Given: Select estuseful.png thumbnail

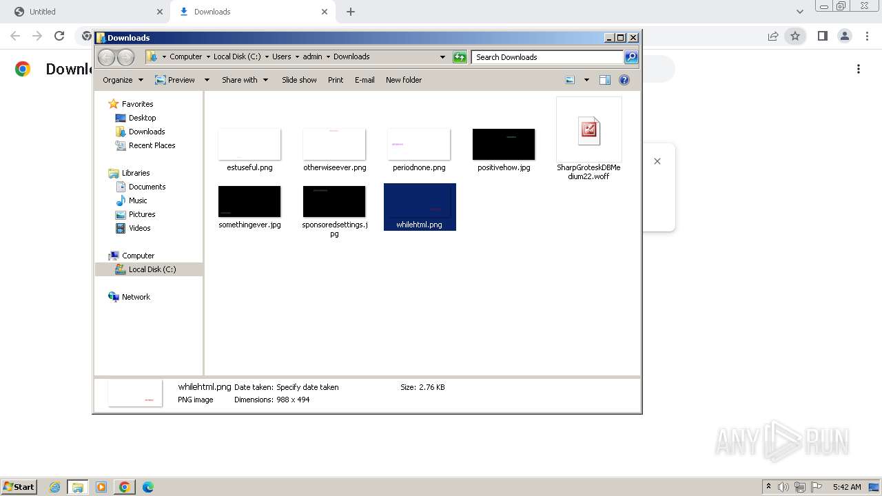Looking at the screenshot, I should 249,144.
